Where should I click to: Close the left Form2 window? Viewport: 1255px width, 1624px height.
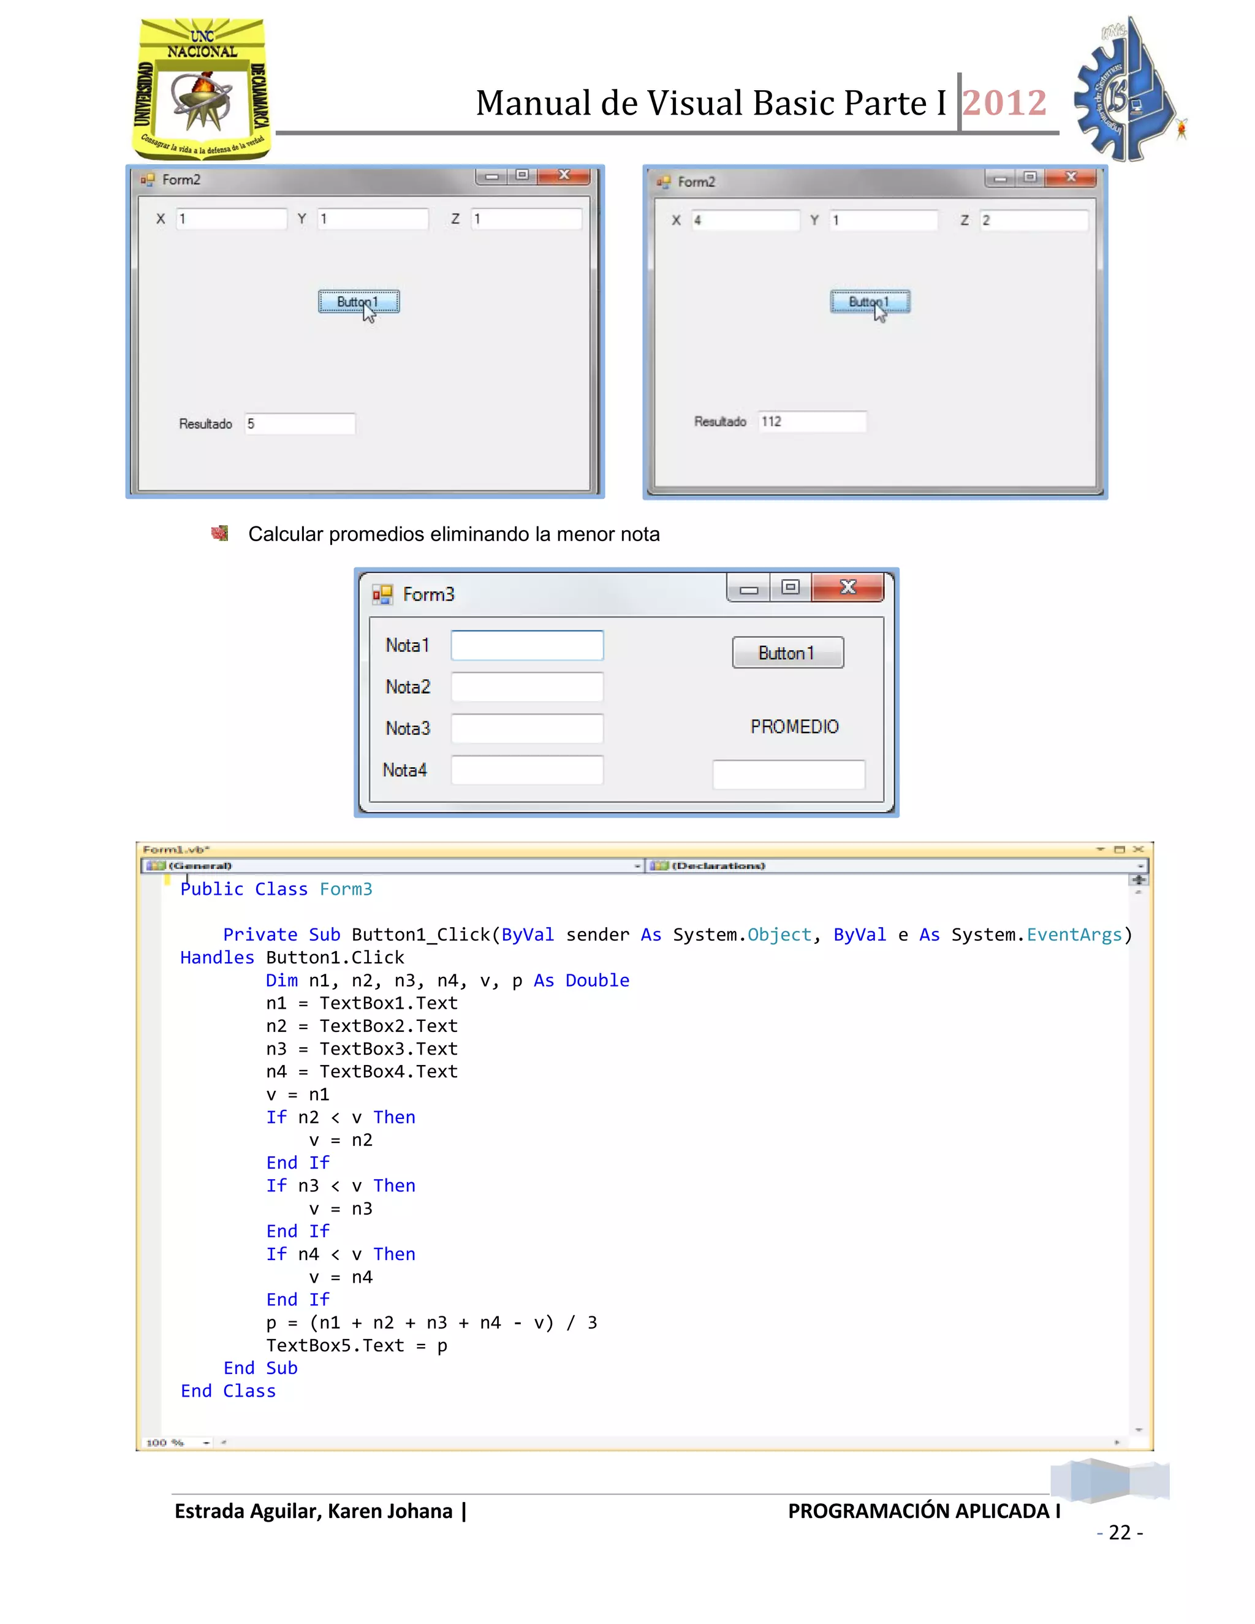pos(564,175)
